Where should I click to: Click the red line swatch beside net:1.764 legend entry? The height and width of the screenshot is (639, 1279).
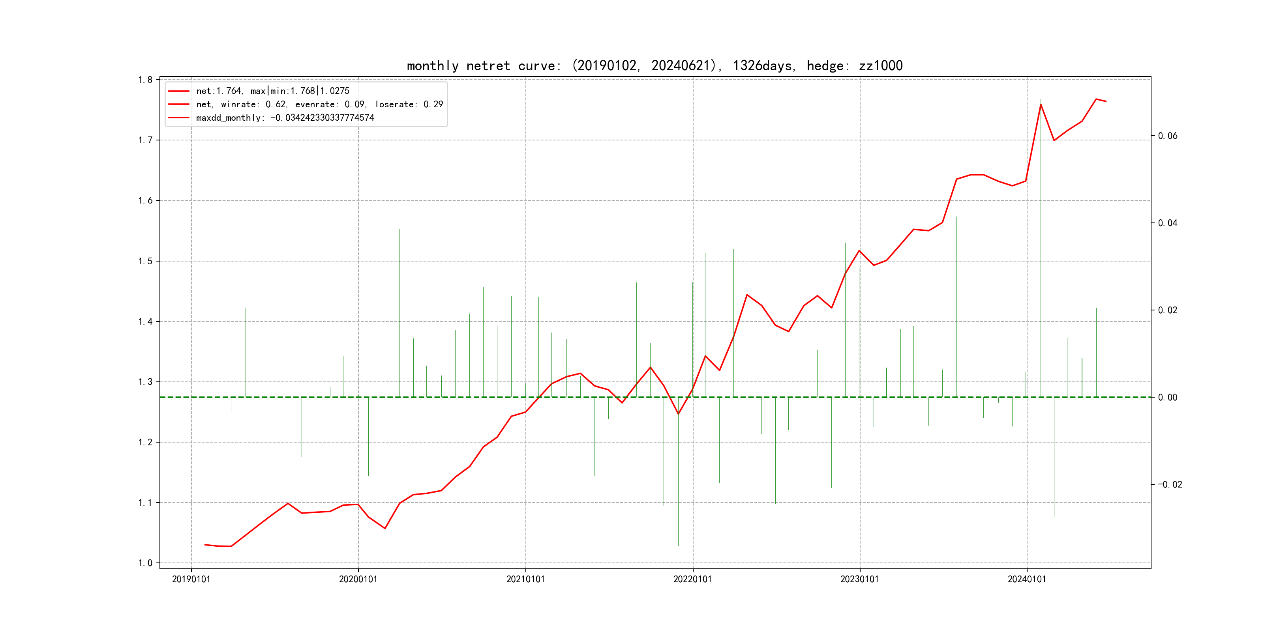[x=179, y=91]
